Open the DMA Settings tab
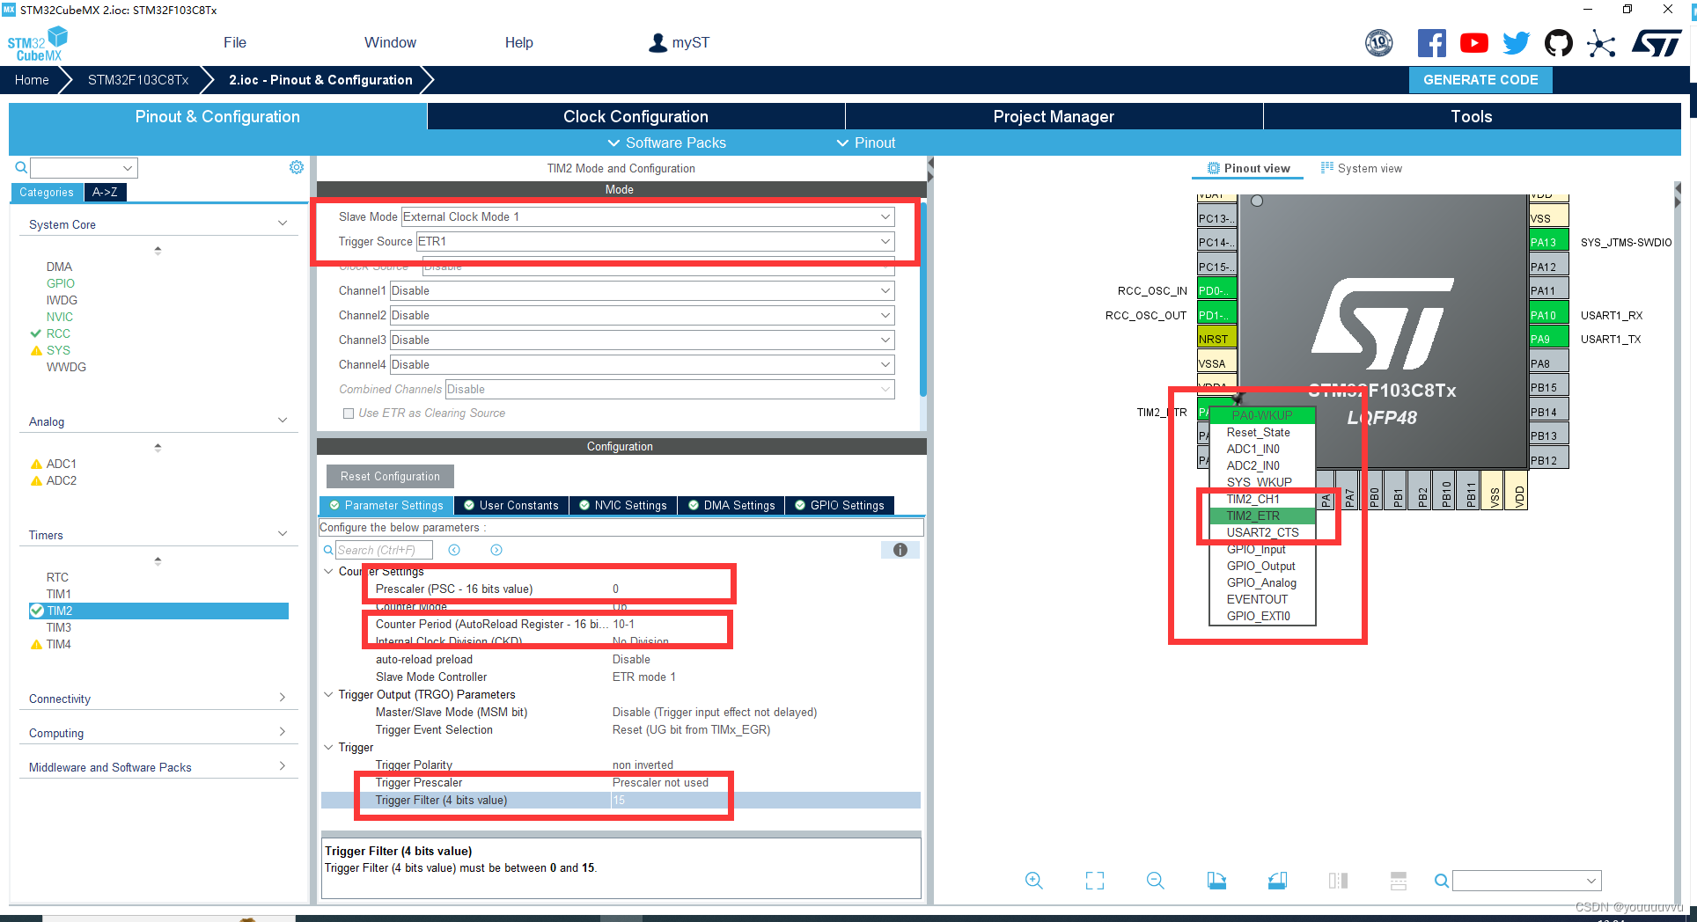The height and width of the screenshot is (922, 1697). (x=731, y=505)
